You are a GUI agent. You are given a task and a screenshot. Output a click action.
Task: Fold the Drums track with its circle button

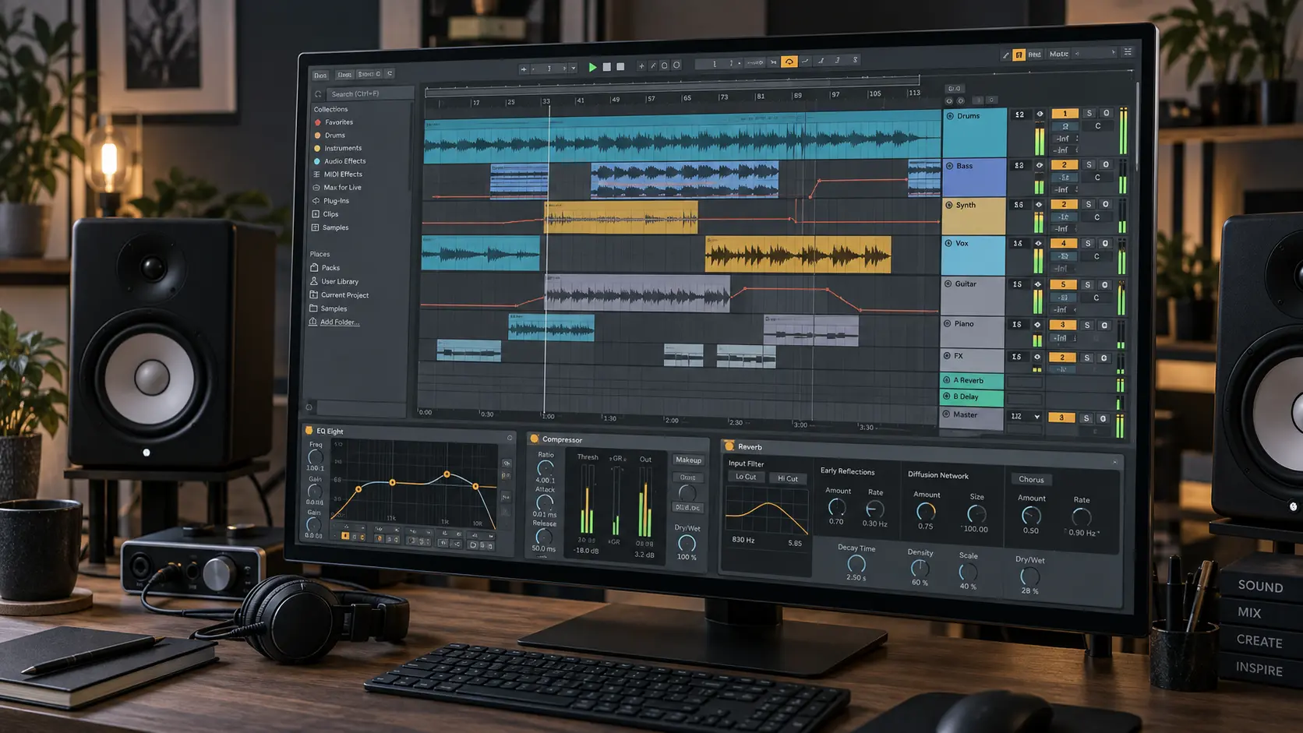click(950, 116)
